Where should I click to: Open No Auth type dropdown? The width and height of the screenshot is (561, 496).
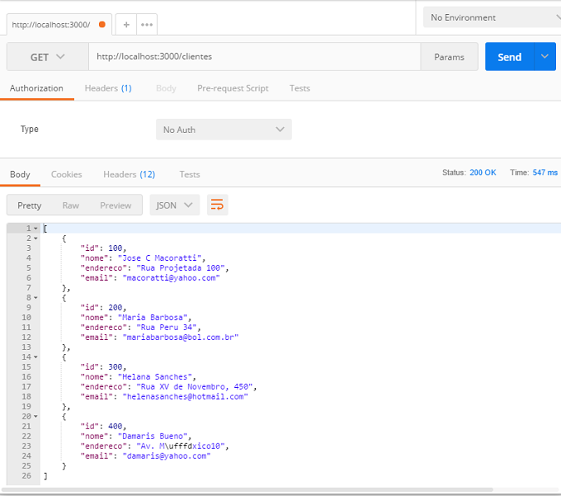(224, 130)
